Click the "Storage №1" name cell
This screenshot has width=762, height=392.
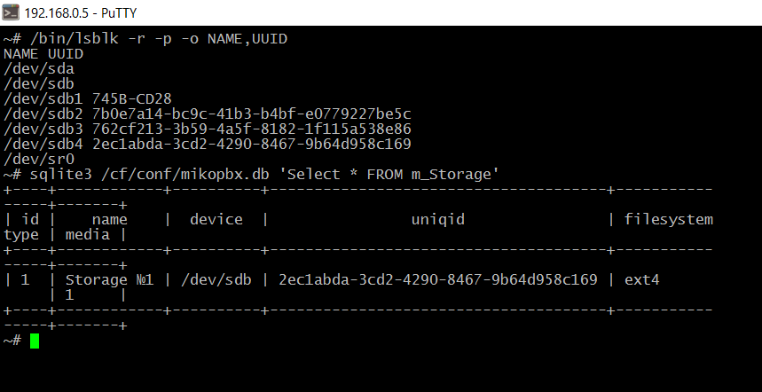[110, 280]
